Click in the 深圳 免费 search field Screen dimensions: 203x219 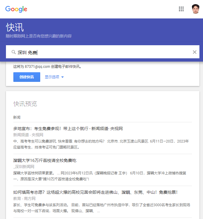(103, 52)
